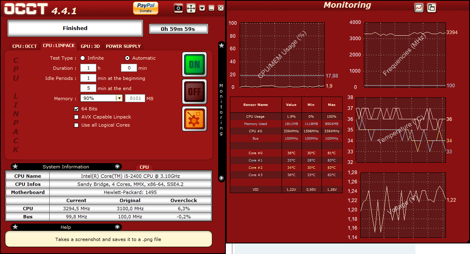Click the idle minutes at the end field
Screen dimensions: 470x254
[x=88, y=88]
